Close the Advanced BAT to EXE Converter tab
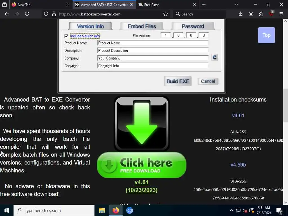The width and height of the screenshot is (288, 216). [131, 4]
